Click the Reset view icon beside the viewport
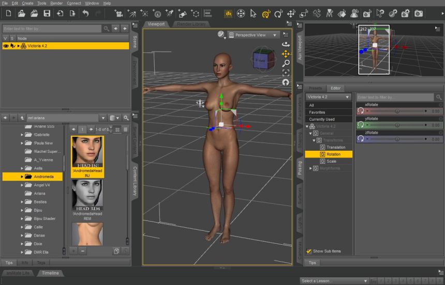Screen dimensions: 445x285 pos(286,83)
